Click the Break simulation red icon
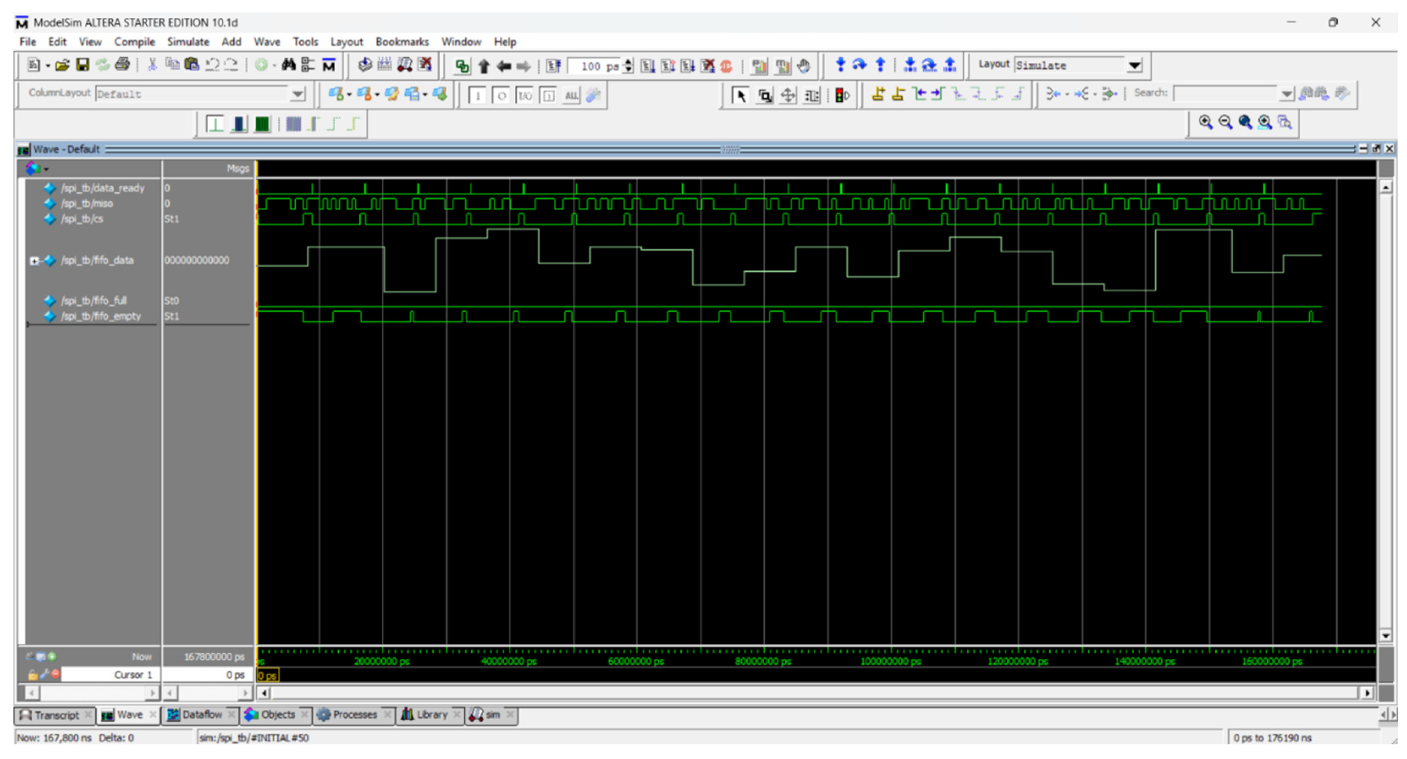The width and height of the screenshot is (1407, 759). click(726, 66)
